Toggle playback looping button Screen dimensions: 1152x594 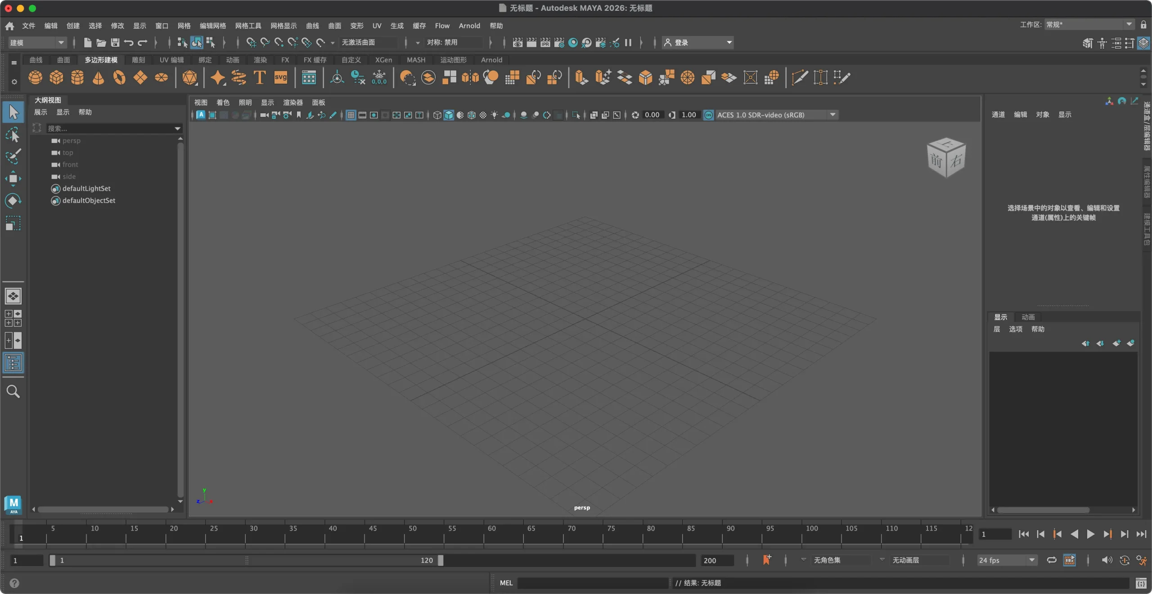pos(1051,560)
